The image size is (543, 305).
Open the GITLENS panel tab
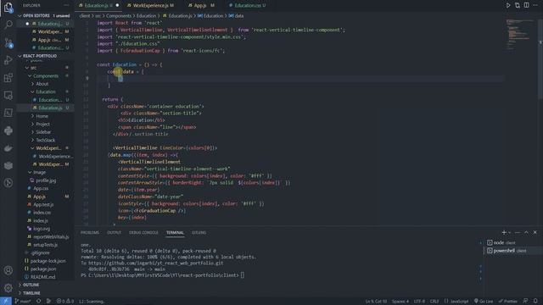pyautogui.click(x=199, y=233)
